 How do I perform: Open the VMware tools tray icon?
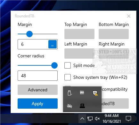pyautogui.click(x=82, y=92)
